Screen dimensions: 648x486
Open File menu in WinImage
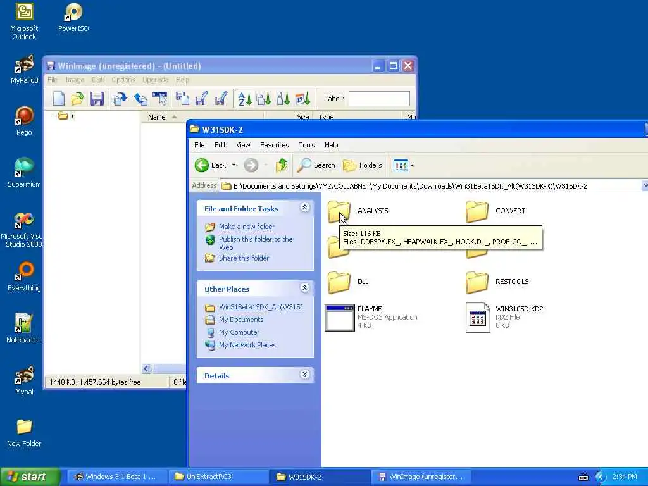point(53,80)
